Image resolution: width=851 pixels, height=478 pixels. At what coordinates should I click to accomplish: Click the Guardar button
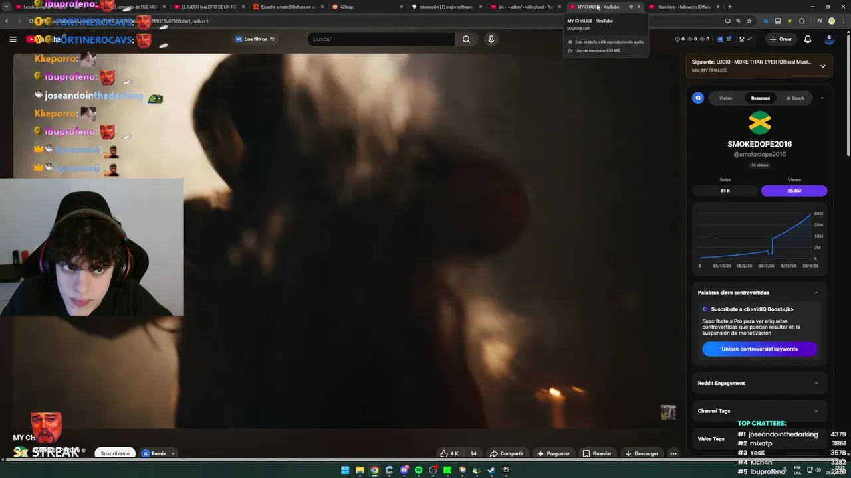[x=597, y=453]
